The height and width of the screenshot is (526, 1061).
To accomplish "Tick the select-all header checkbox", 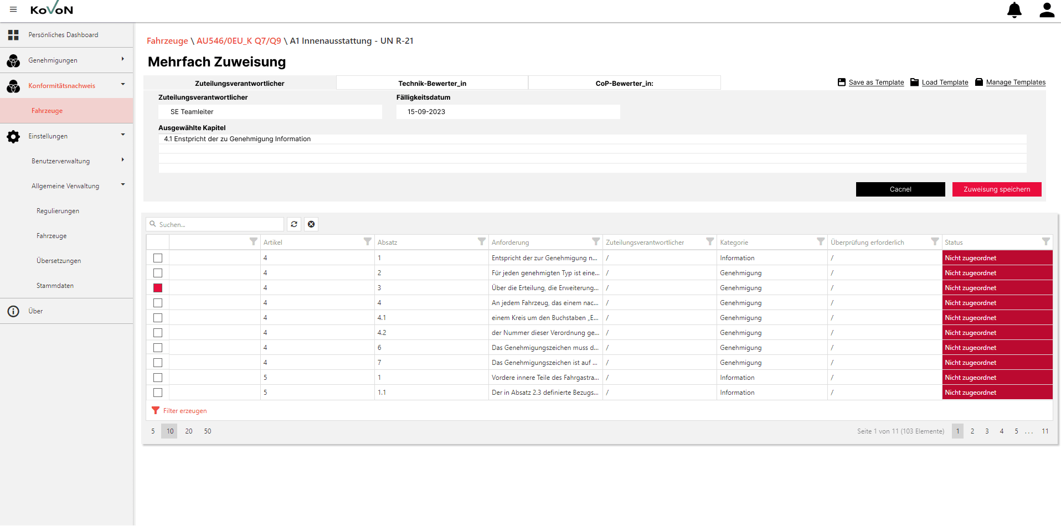I will click(x=158, y=242).
